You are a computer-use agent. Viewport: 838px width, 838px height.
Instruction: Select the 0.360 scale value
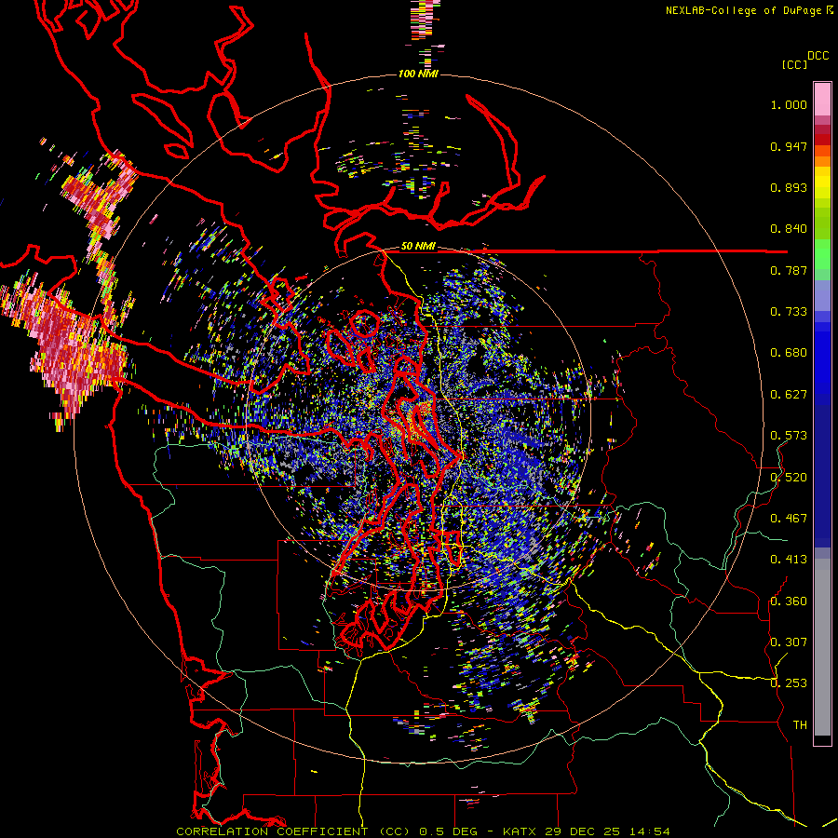[789, 601]
